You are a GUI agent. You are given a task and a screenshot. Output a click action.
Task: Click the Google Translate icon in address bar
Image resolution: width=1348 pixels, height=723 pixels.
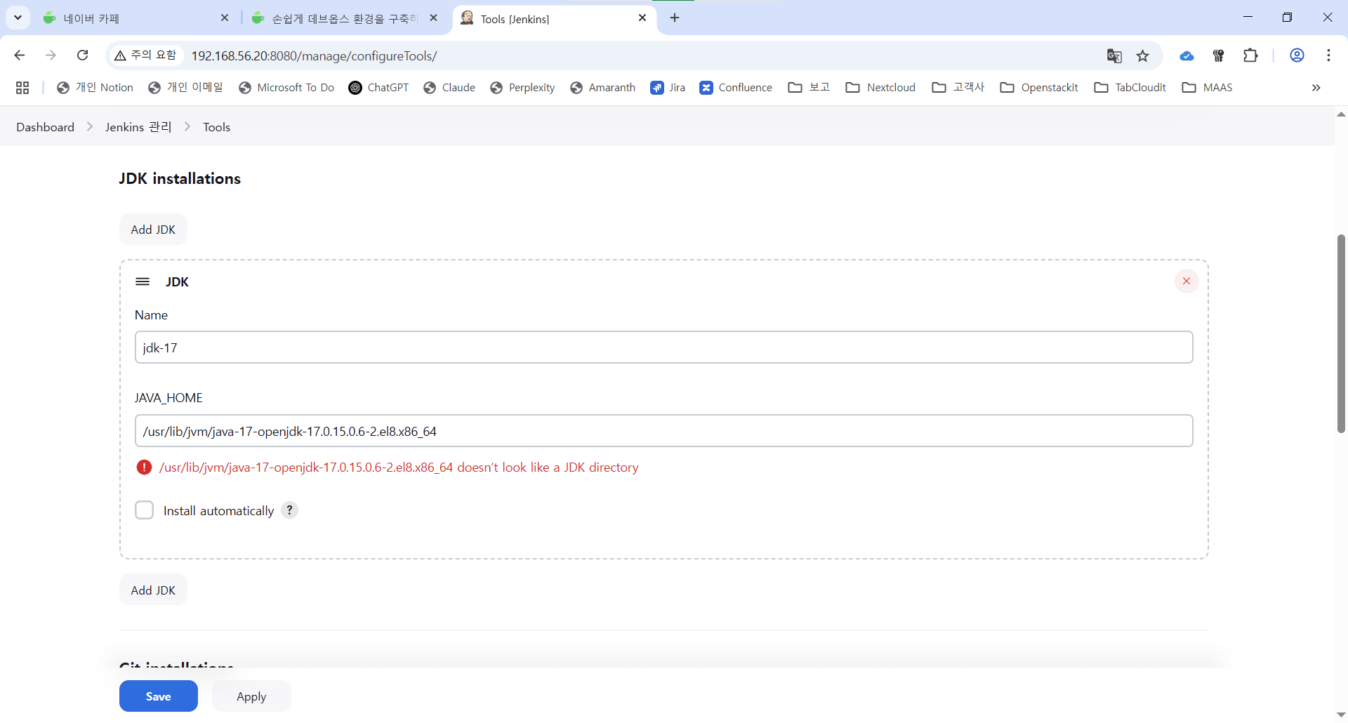tap(1114, 55)
